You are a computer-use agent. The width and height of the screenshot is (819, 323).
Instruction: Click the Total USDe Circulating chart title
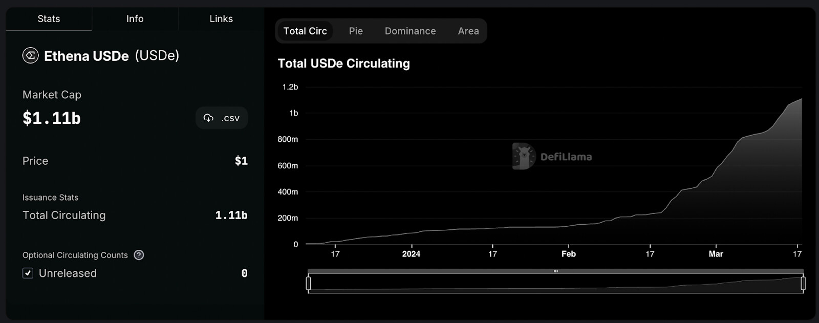[343, 63]
